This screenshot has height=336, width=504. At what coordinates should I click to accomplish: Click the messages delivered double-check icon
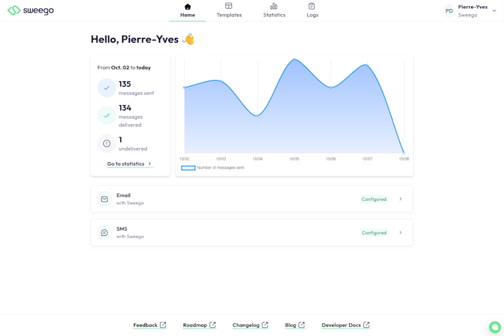[107, 116]
